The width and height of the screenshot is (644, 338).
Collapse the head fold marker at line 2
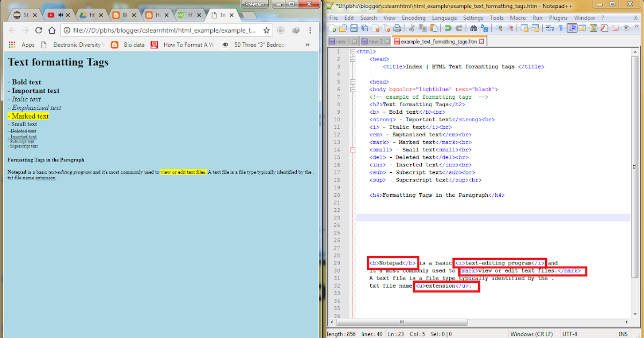click(352, 60)
